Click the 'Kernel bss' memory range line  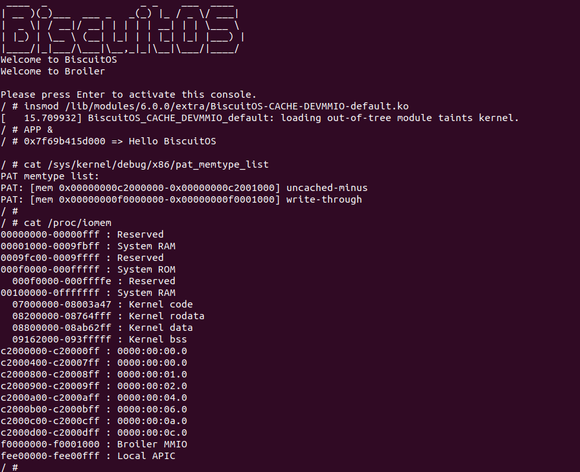(99, 339)
